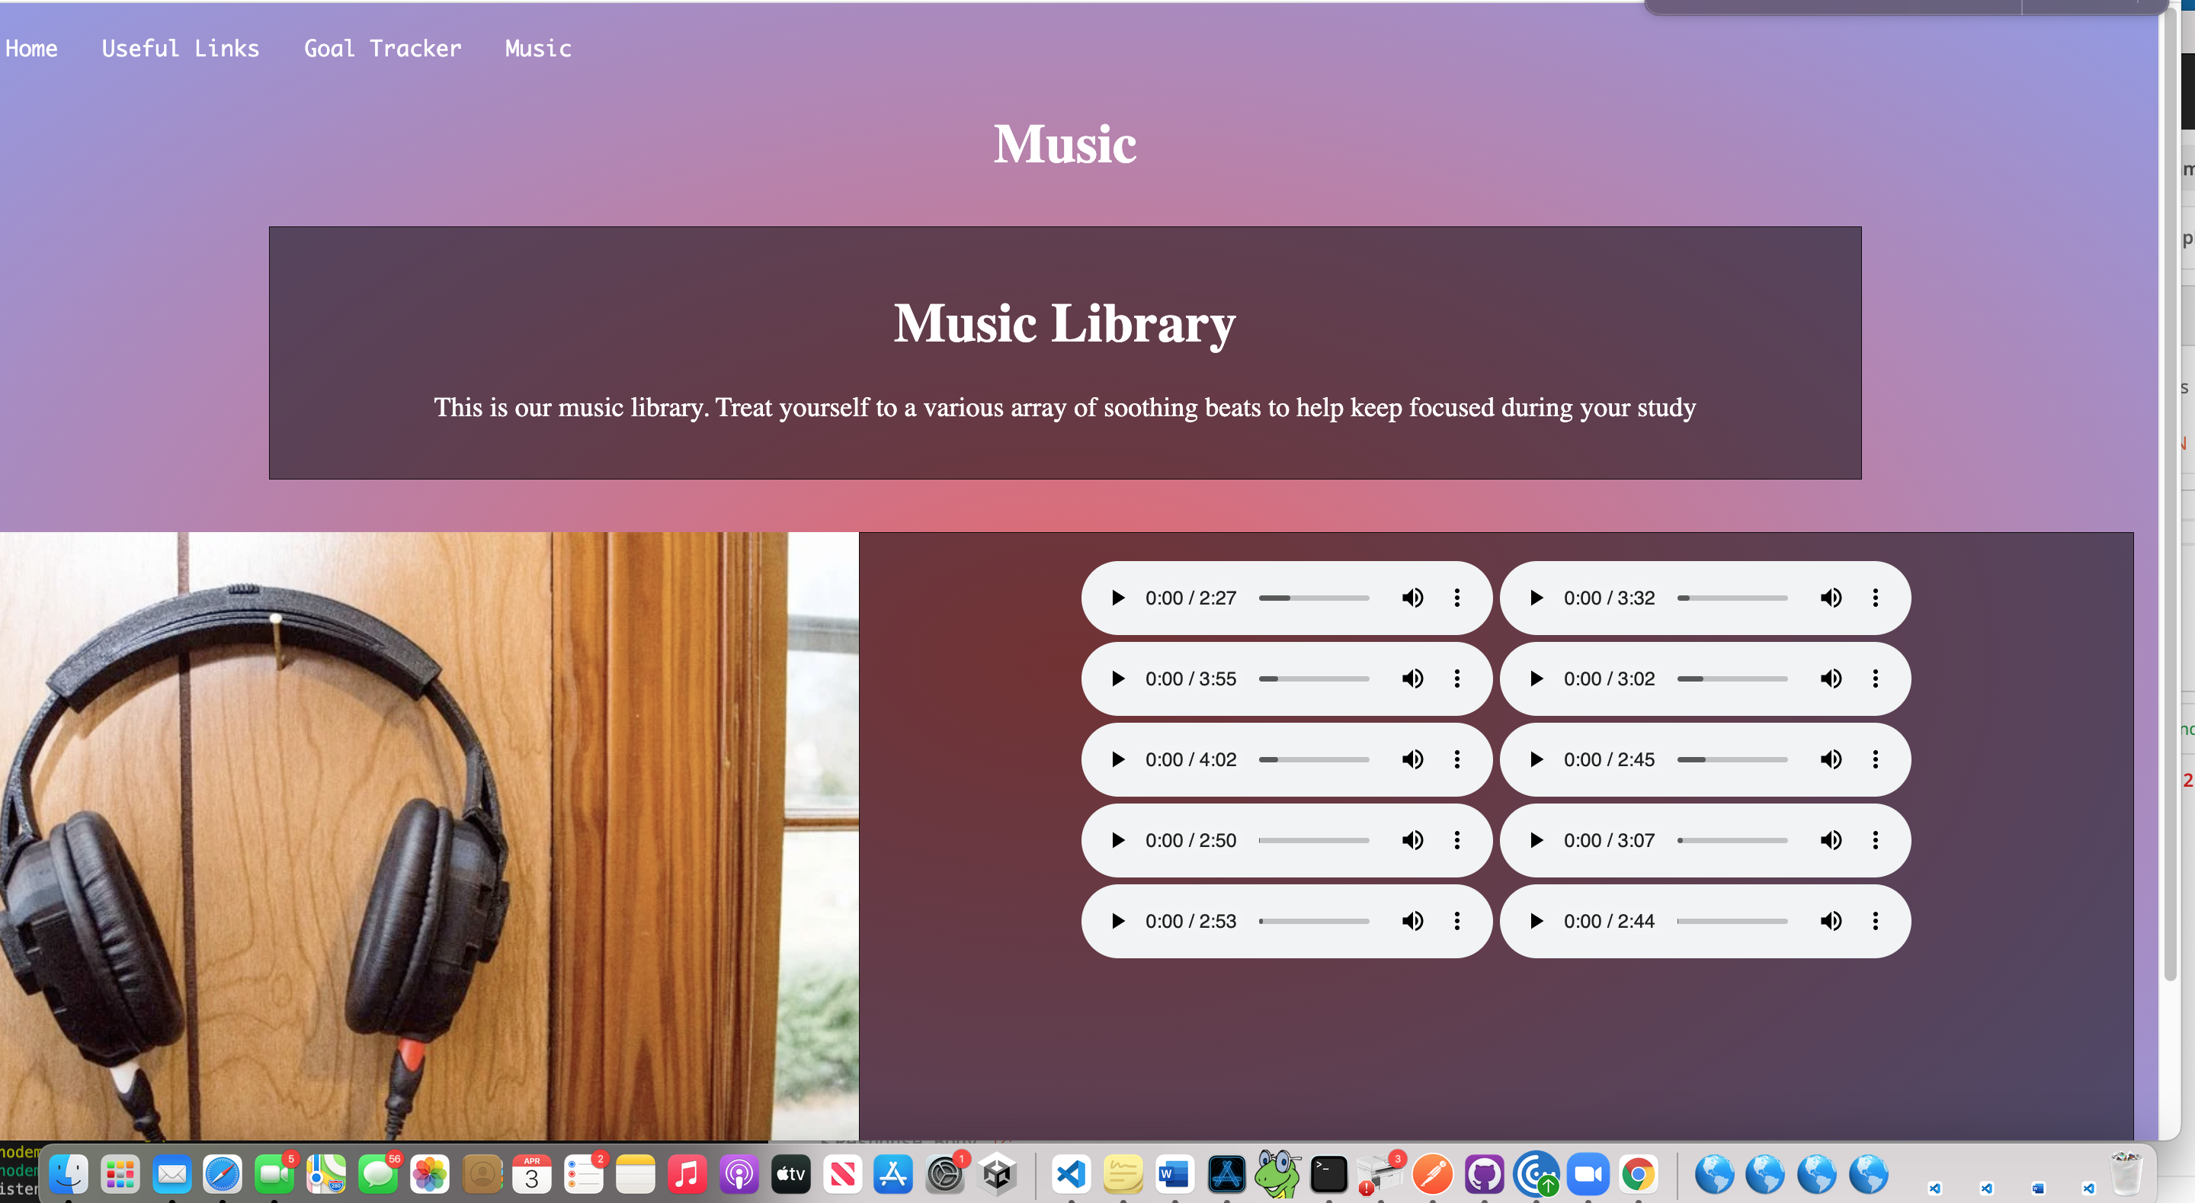Play the 2:53 audio track
This screenshot has height=1203, width=2195.
tap(1118, 921)
